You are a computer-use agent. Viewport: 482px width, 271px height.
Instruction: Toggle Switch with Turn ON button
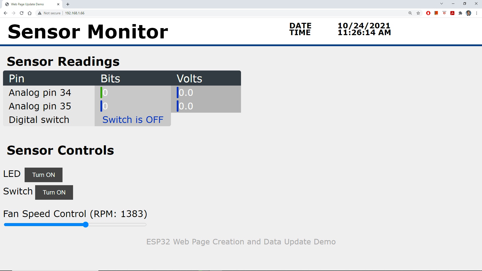point(54,192)
